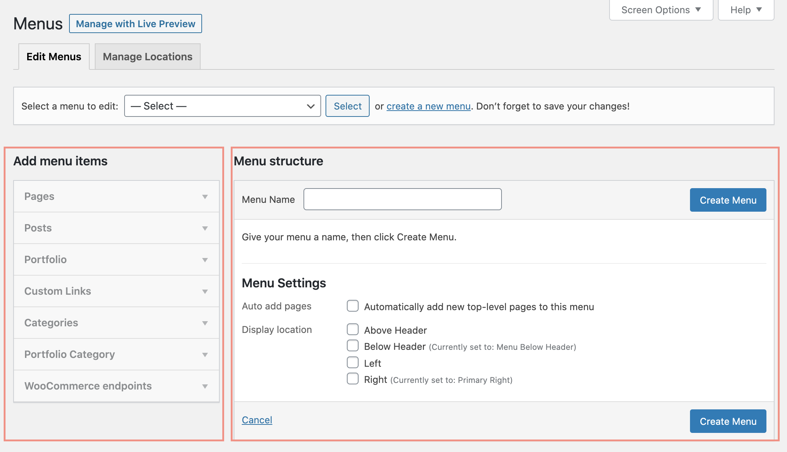Image resolution: width=787 pixels, height=452 pixels.
Task: Select the Edit Menus tab
Action: (x=54, y=57)
